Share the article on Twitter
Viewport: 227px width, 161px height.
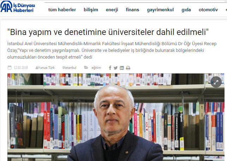[115, 68]
